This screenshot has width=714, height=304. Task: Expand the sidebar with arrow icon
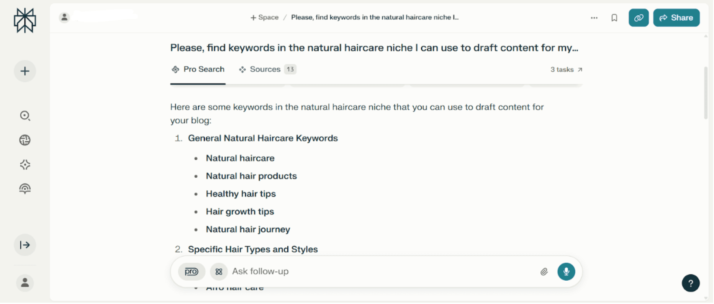coord(25,245)
